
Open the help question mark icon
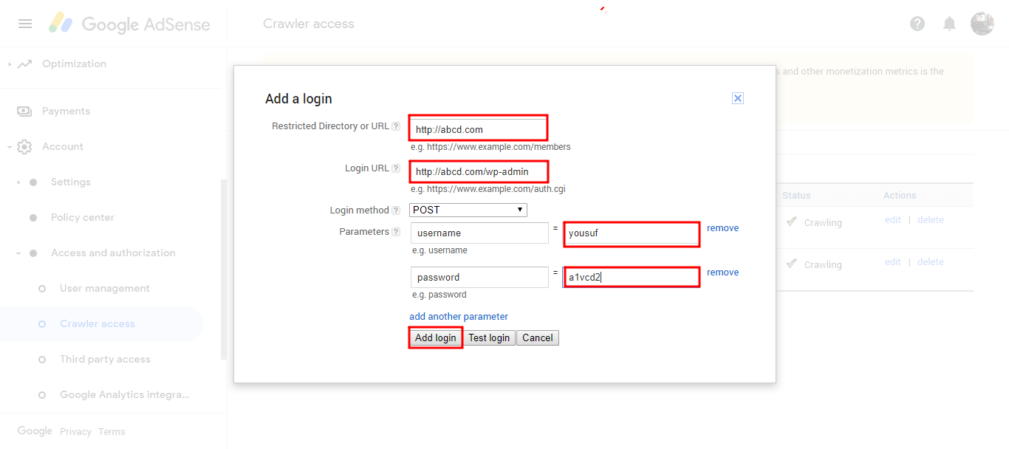[x=917, y=24]
